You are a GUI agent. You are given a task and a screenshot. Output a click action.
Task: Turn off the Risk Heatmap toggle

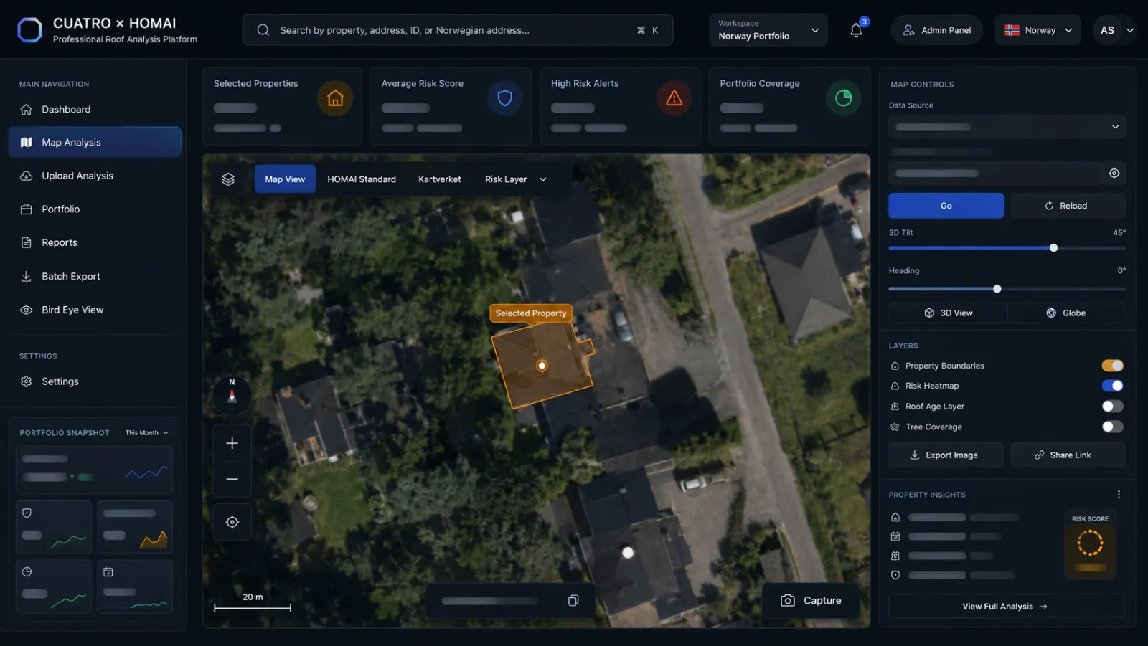click(x=1112, y=386)
